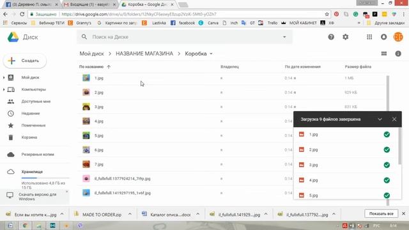Click the upload panel scrollbar
Screen dimensions: 409x230
(x=400, y=146)
